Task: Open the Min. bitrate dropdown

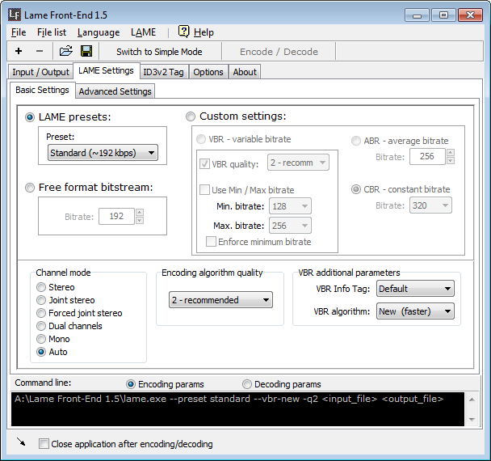Action: tap(290, 206)
